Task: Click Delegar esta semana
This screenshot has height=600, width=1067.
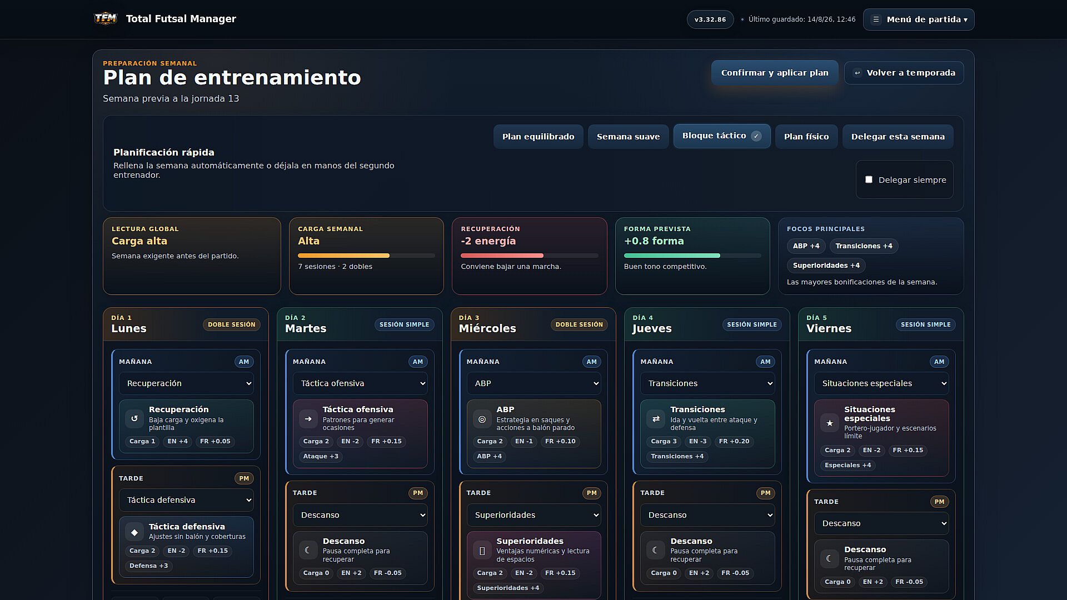Action: coord(898,137)
